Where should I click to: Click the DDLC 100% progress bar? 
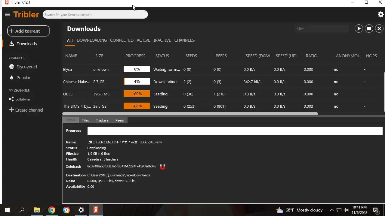pyautogui.click(x=137, y=94)
